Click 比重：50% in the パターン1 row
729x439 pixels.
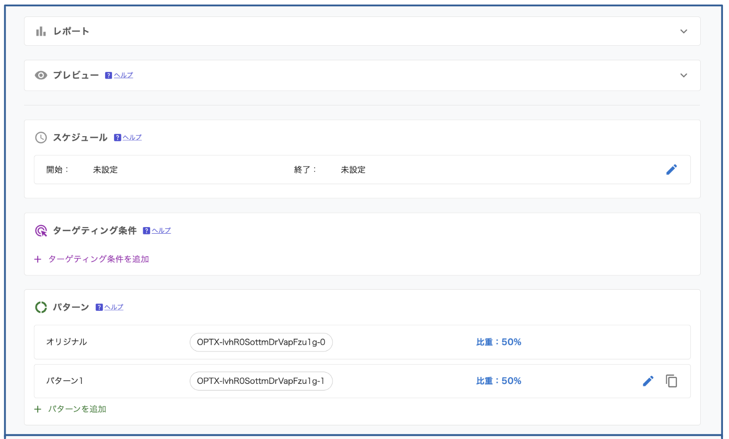pyautogui.click(x=498, y=381)
